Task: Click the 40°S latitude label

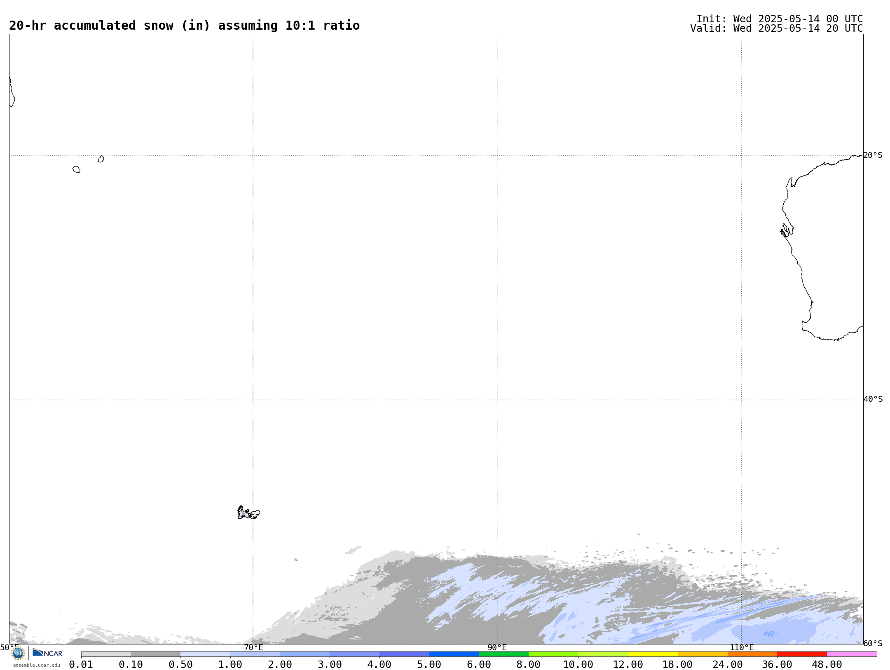Action: pyautogui.click(x=873, y=399)
